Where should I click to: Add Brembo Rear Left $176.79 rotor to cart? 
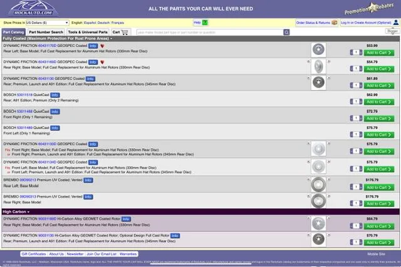tap(378, 188)
